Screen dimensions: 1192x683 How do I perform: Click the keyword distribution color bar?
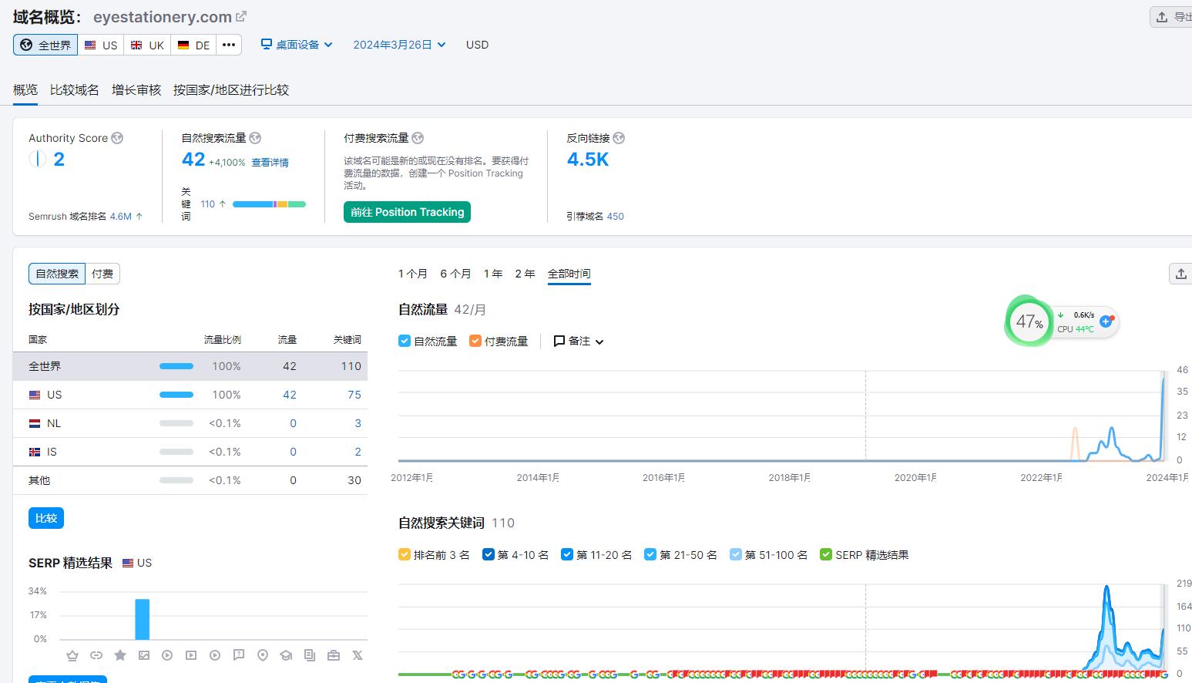point(269,204)
